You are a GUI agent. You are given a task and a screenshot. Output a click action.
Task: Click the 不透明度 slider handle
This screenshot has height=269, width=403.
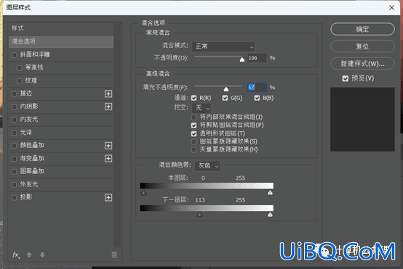242,59
